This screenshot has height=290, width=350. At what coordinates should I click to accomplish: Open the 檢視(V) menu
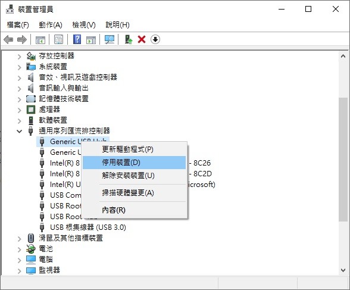pos(84,25)
